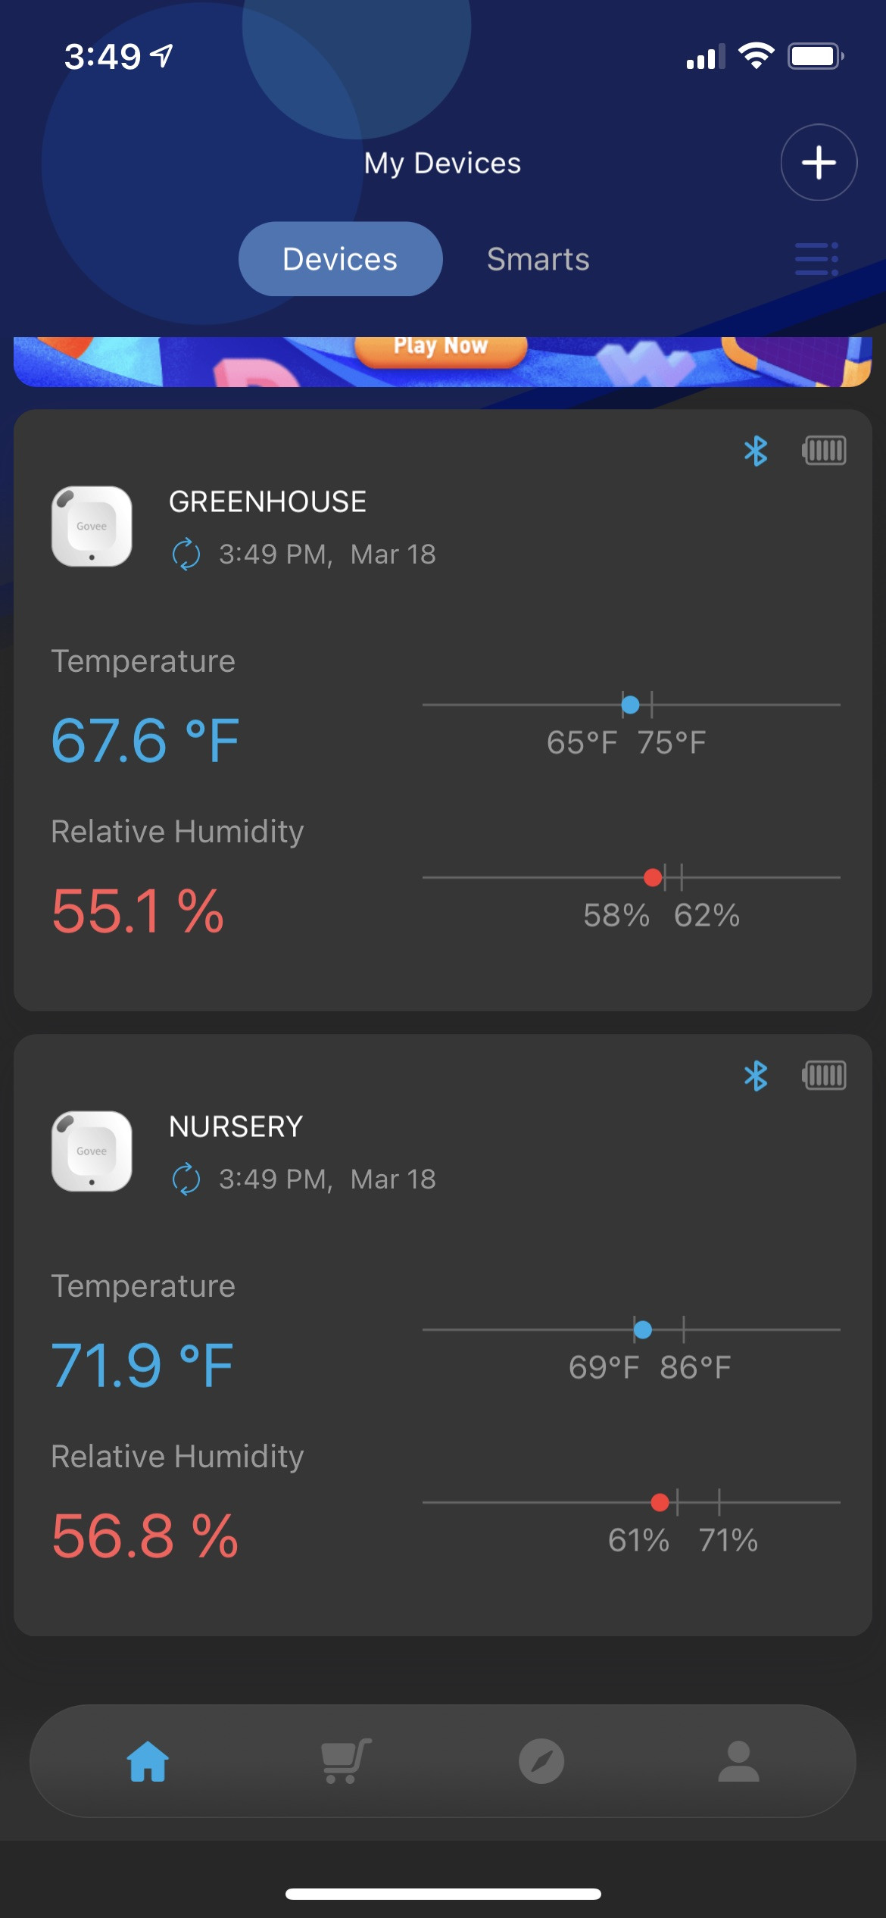Tap the GREENHOUSE Bluetooth icon
The width and height of the screenshot is (886, 1918).
pos(756,451)
